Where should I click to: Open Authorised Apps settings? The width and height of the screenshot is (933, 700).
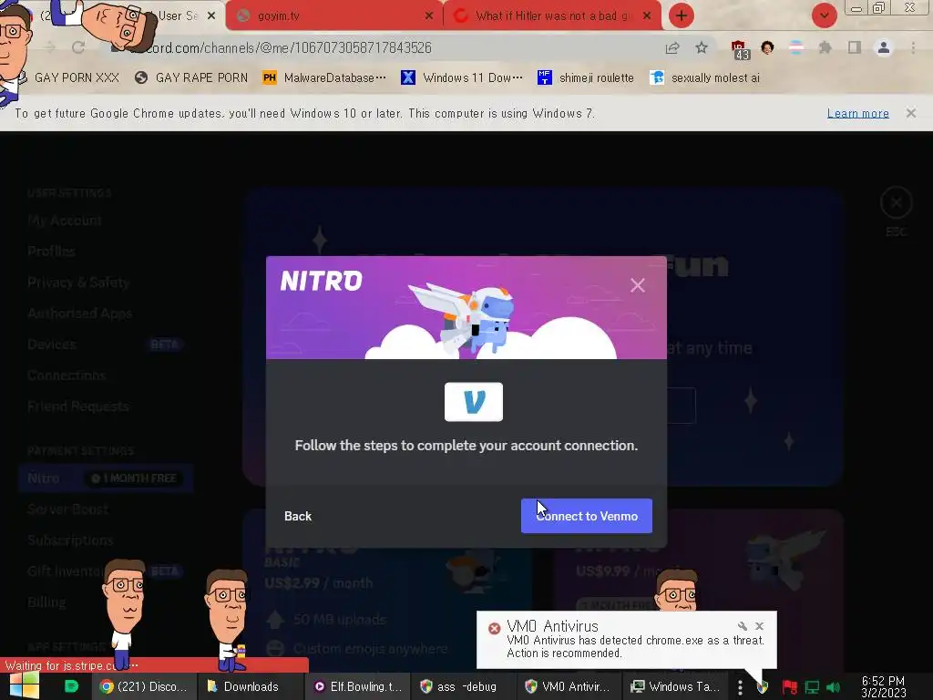coord(80,314)
